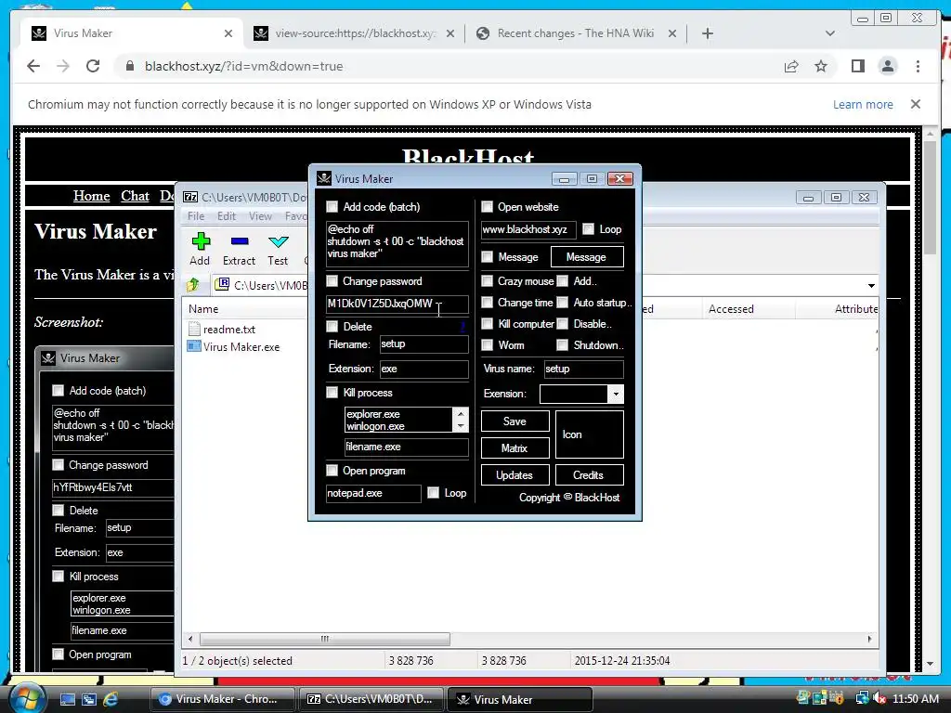Switch to Recent changes HNA Wiki tab
This screenshot has height=713, width=951.
pyautogui.click(x=576, y=33)
